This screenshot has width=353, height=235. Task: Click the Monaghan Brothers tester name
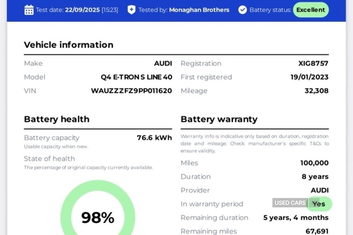tap(199, 10)
